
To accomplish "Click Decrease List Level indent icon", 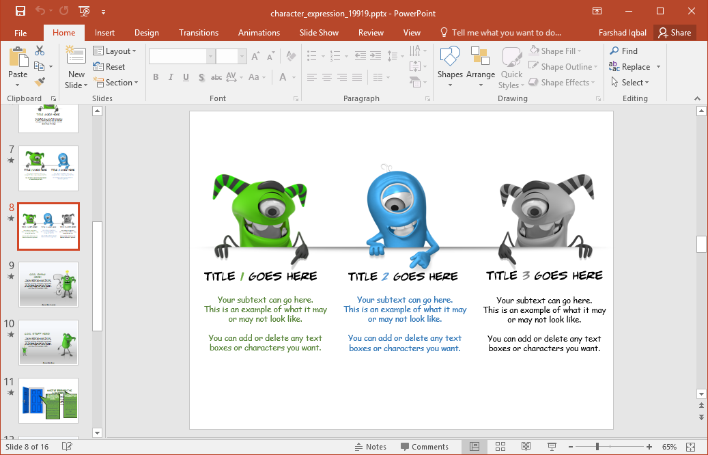I will (360, 55).
